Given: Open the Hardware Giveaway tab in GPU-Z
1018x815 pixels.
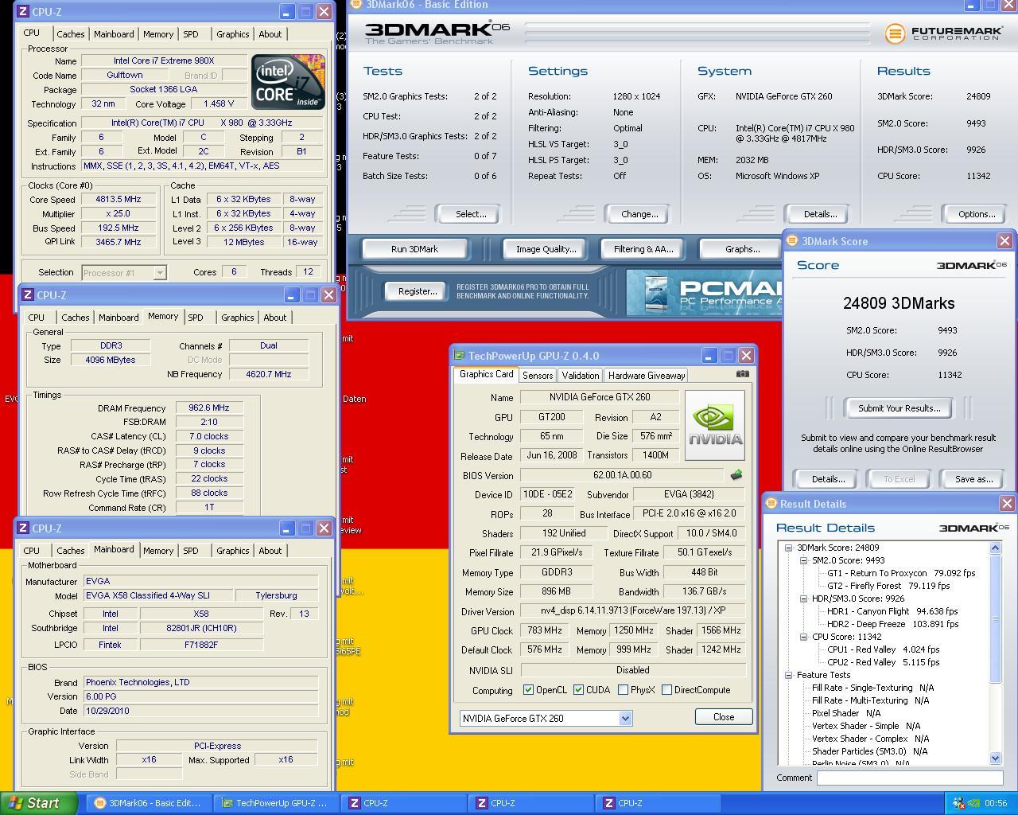Looking at the screenshot, I should click(x=647, y=376).
